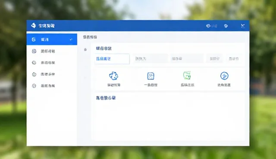Click the bold section heading above the tabs
Viewport: 276px width, 159px height.
(103, 48)
